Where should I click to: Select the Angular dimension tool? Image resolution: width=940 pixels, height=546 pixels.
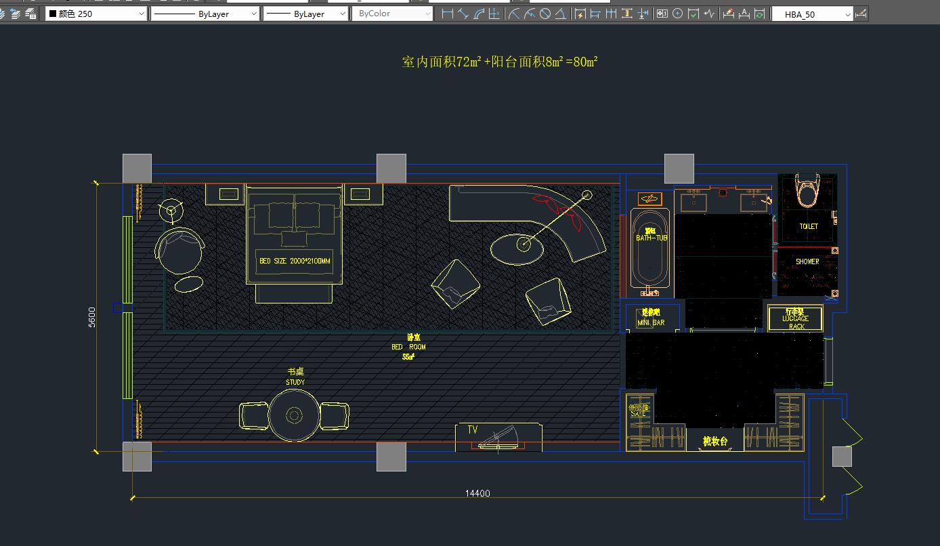560,14
